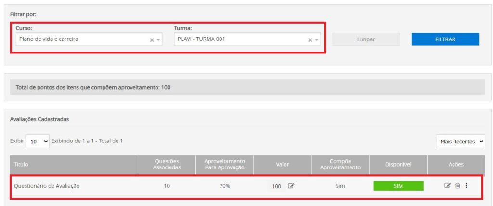Screen dimensions: 493x206
Task: Click the edit icon in Ações column
Action: pos(447,186)
